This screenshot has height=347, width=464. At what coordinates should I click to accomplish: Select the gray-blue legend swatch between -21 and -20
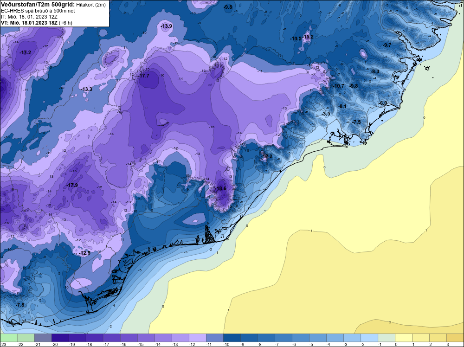pos(43,338)
